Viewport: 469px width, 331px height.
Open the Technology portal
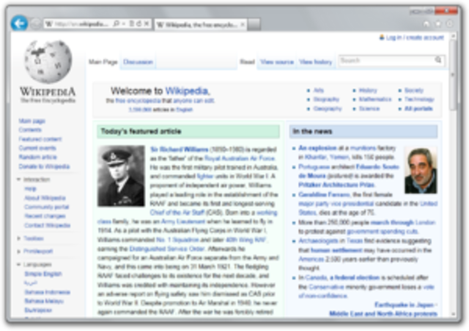tap(419, 100)
